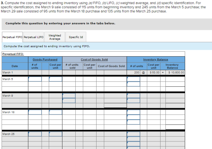Click the 'March 1' row label

(8, 72)
